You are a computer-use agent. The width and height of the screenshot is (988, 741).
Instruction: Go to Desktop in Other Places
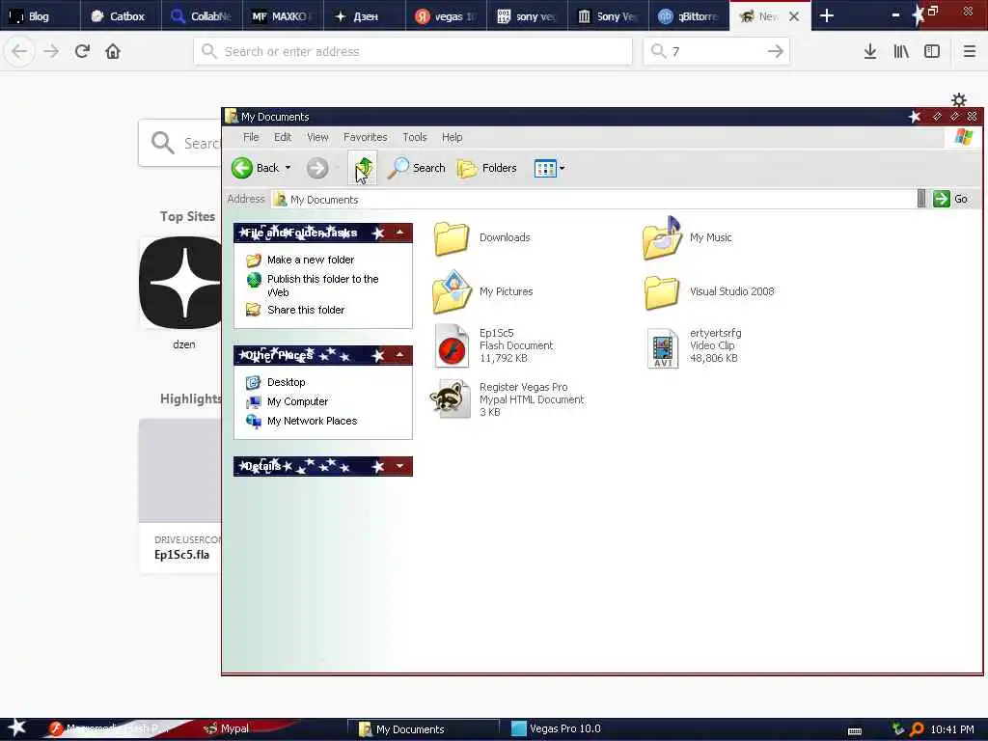pyautogui.click(x=286, y=382)
